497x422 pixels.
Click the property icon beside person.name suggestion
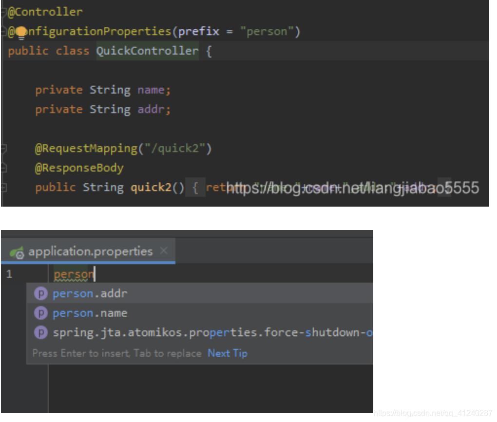pos(42,313)
